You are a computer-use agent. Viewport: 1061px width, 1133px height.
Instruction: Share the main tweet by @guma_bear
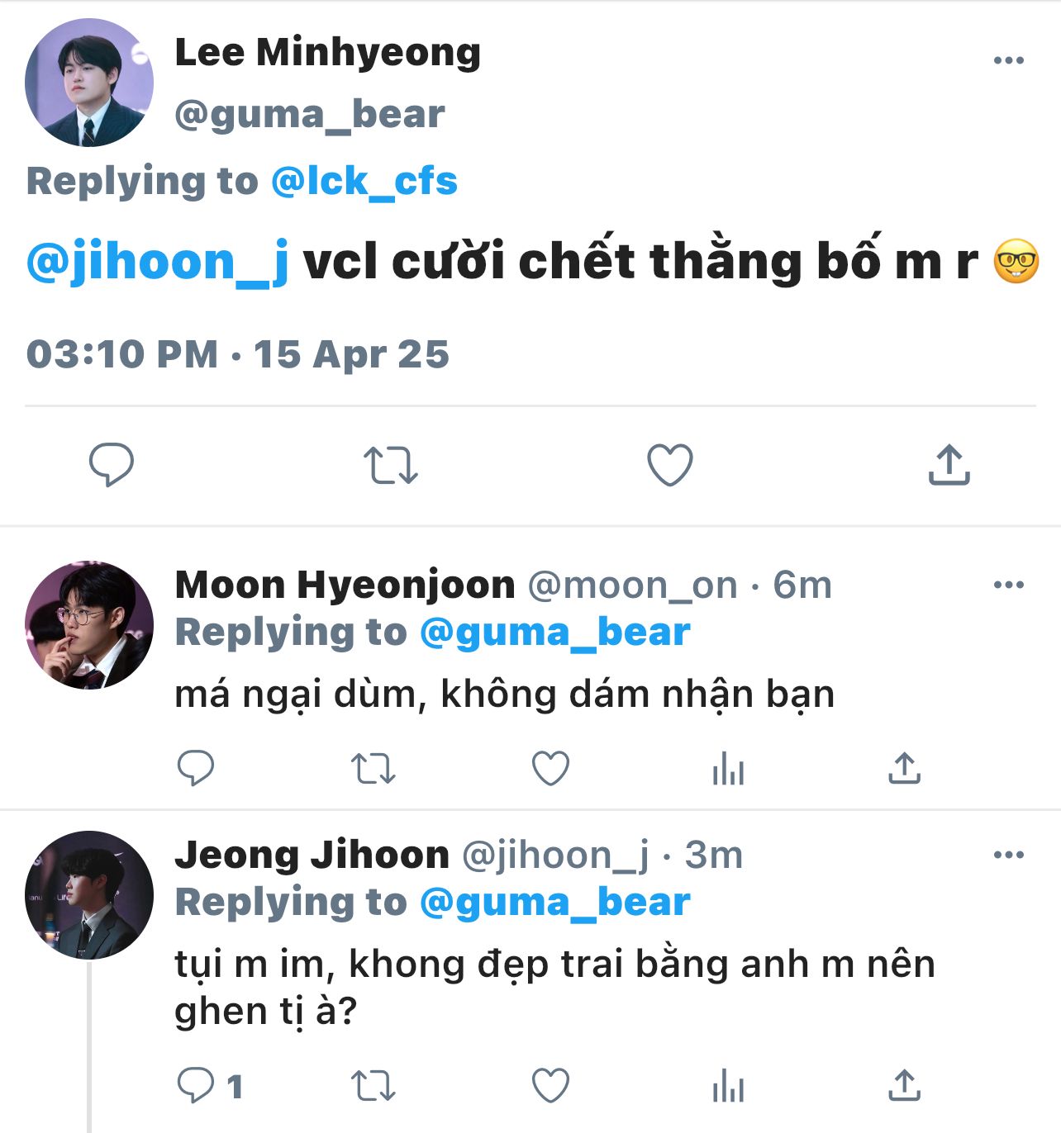point(949,464)
